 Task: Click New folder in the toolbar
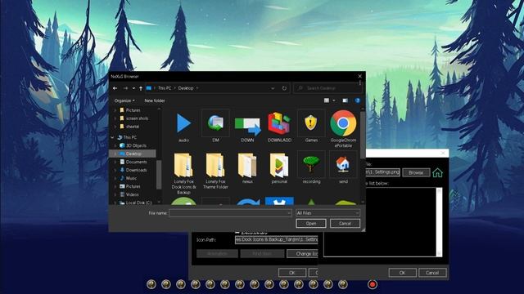click(x=155, y=100)
